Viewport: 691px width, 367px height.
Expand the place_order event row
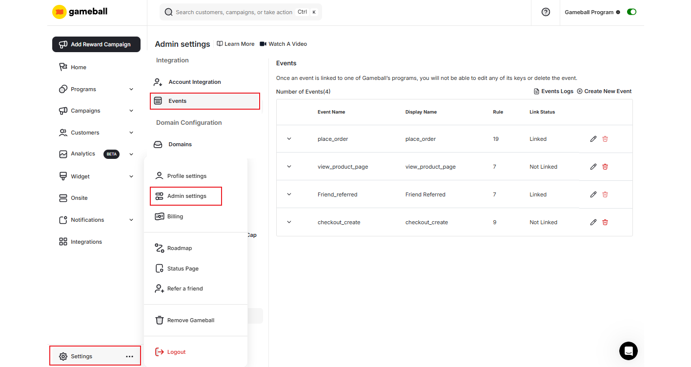click(289, 139)
